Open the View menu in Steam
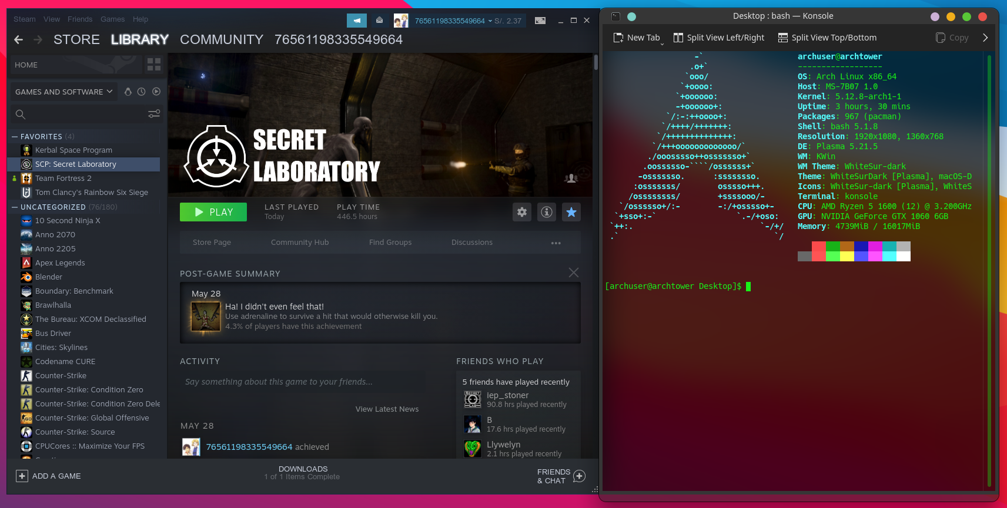The width and height of the screenshot is (1007, 508). (52, 19)
